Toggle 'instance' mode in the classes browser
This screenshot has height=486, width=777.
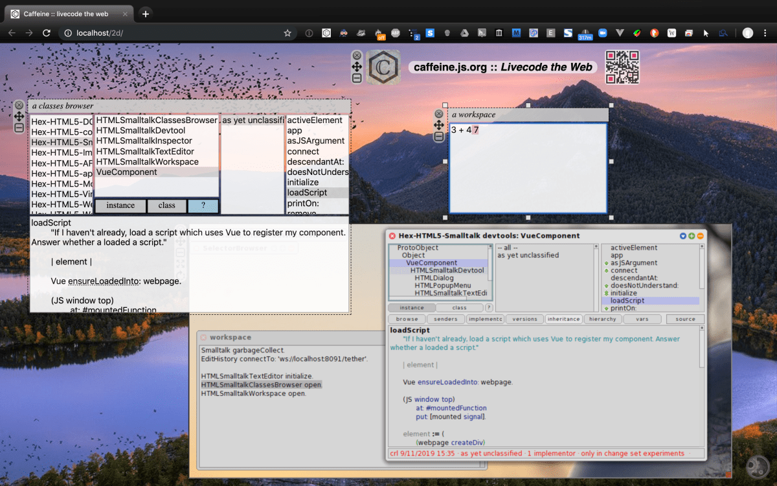point(120,205)
